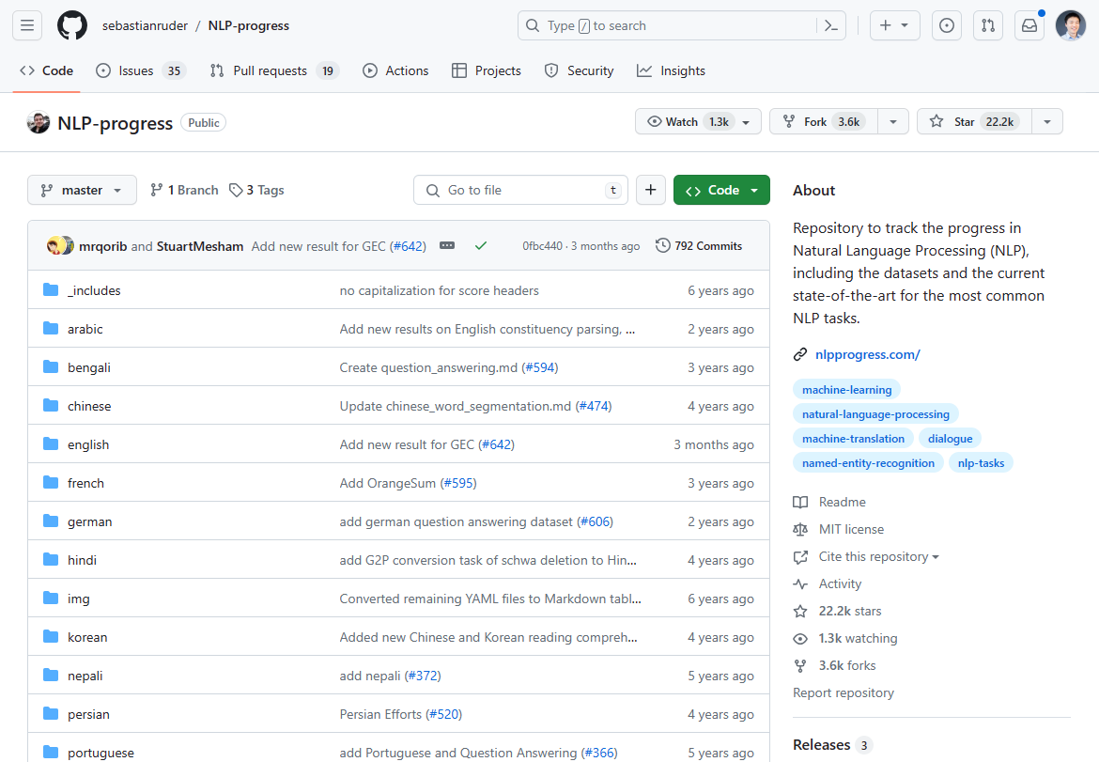The height and width of the screenshot is (762, 1099).
Task: Open the korean folder
Action: point(87,637)
